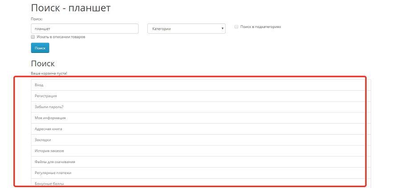Click the arrow on the Категории select box
The width and height of the screenshot is (401, 188).
(222, 28)
